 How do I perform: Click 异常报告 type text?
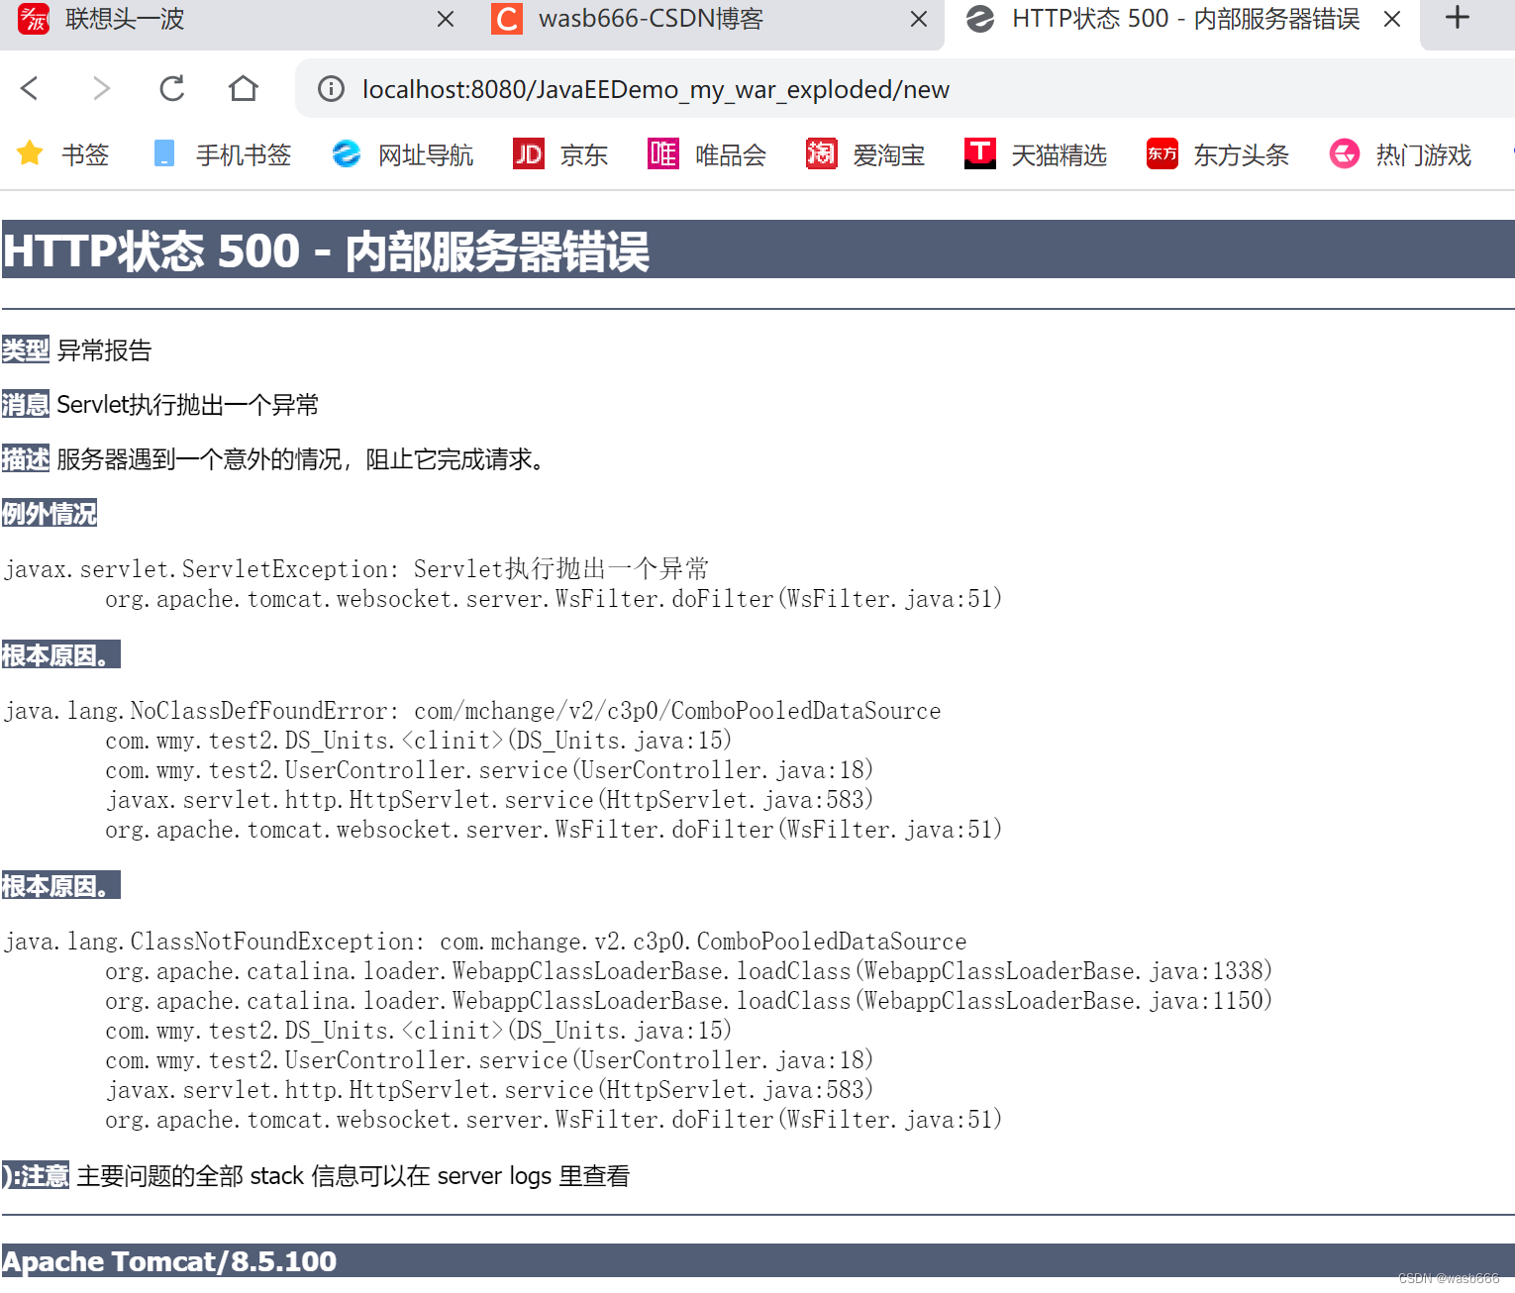pyautogui.click(x=104, y=349)
